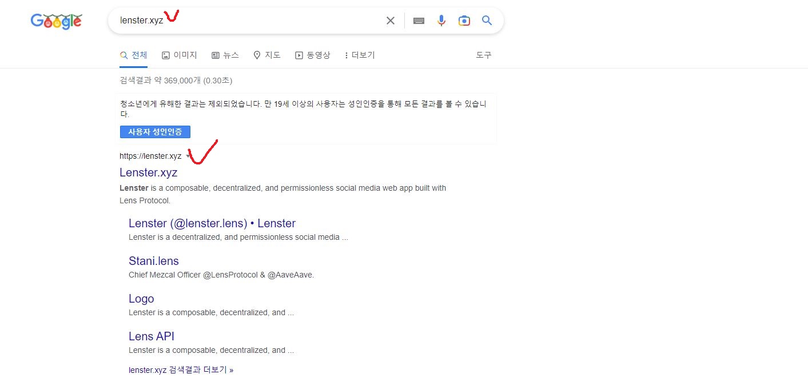Open the Stani.lens sitelink
This screenshot has width=808, height=386.
point(154,261)
